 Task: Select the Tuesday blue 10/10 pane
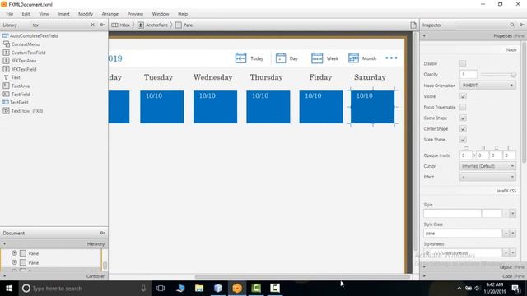pyautogui.click(x=162, y=107)
